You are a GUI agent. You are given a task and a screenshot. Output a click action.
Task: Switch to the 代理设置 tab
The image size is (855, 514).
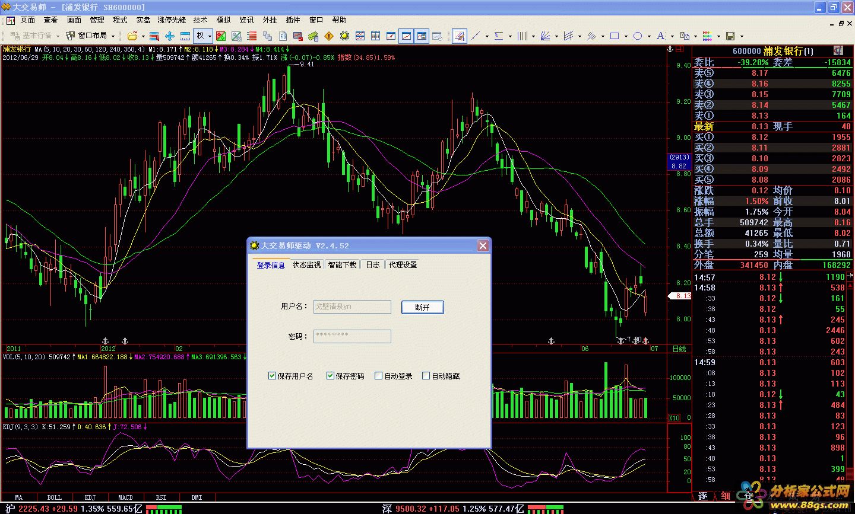click(x=403, y=264)
